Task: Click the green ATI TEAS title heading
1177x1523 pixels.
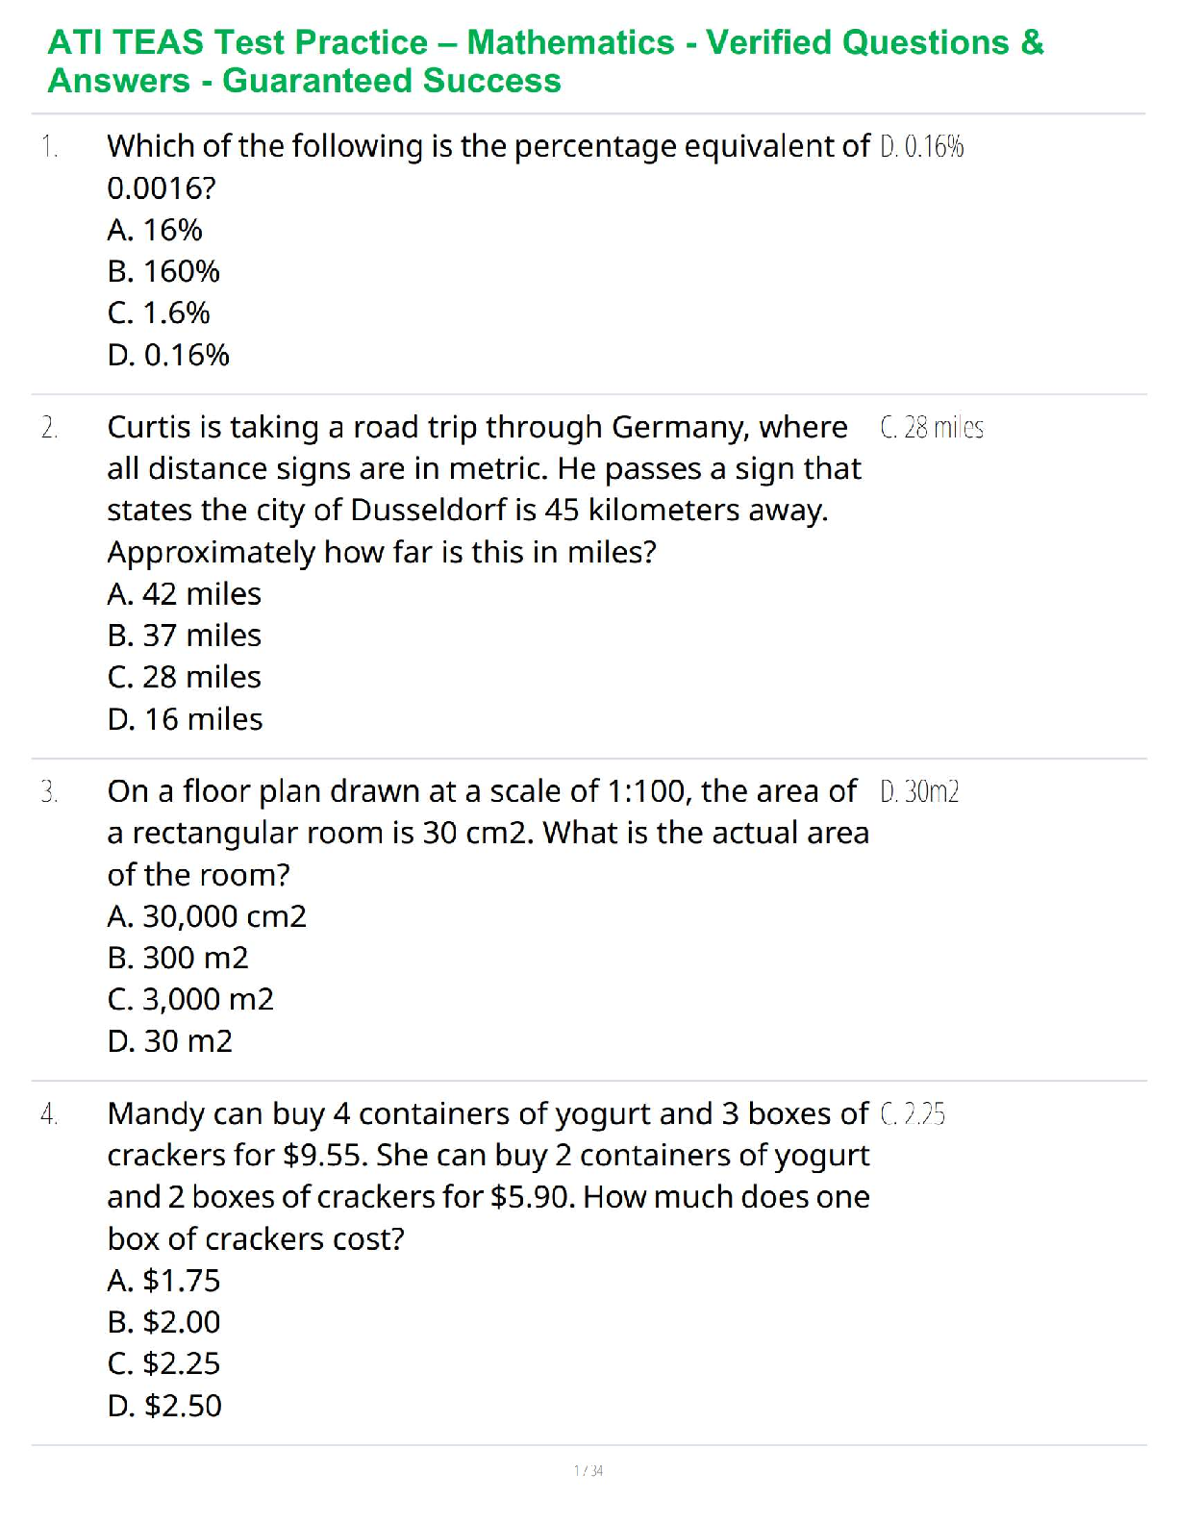Action: pos(545,62)
